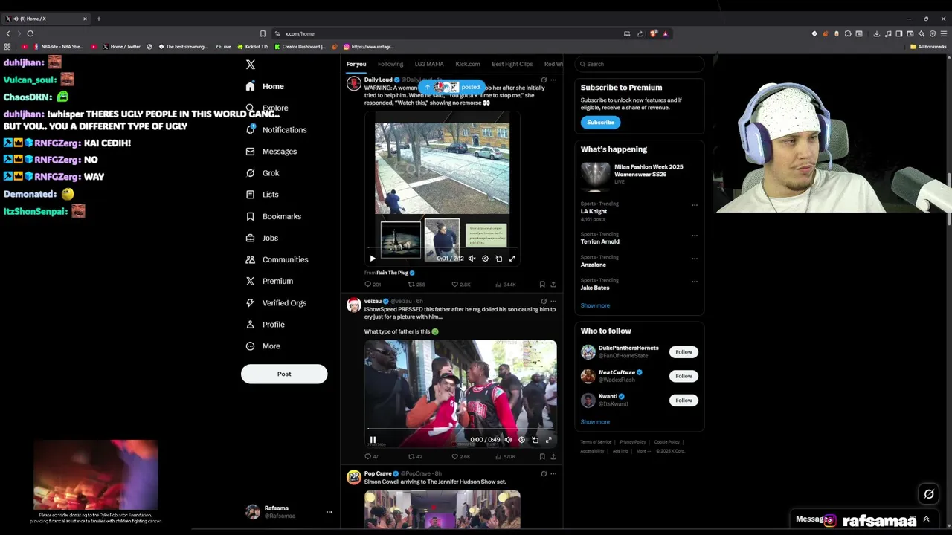Image resolution: width=952 pixels, height=535 pixels.
Task: Enter fullscreen on the veizau video
Action: pyautogui.click(x=548, y=440)
